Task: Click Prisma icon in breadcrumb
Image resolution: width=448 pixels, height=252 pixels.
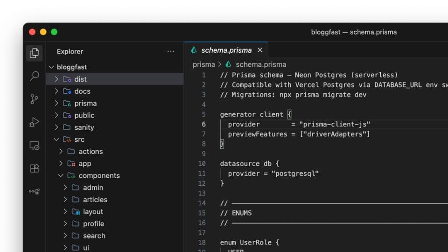Action: 228,64
